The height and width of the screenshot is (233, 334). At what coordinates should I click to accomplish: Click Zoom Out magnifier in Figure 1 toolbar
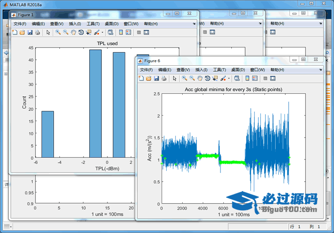(65, 32)
